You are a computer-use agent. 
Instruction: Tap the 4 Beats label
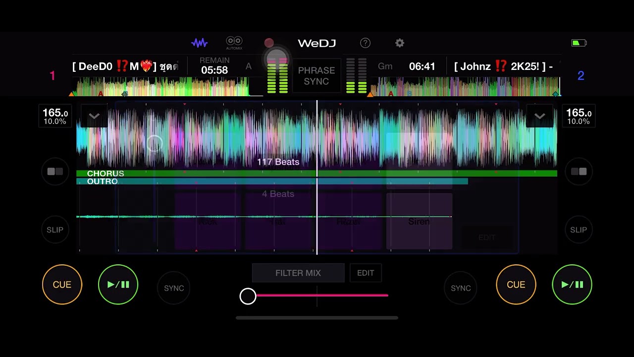(278, 194)
